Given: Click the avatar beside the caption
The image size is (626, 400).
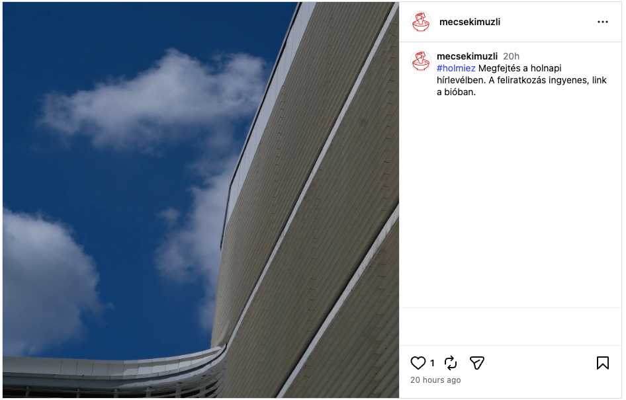Looking at the screenshot, I should (421, 61).
